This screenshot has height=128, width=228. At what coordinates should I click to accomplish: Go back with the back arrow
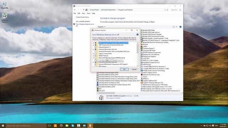tap(75, 10)
